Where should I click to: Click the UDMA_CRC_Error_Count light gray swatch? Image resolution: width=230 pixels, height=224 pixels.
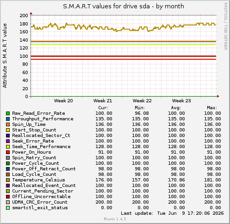point(8,202)
